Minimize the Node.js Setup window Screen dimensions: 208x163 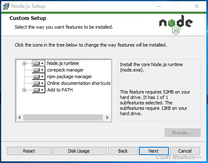click(x=159, y=6)
